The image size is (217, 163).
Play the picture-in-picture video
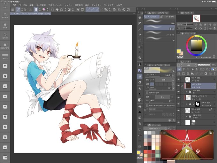pyautogui.click(x=187, y=151)
